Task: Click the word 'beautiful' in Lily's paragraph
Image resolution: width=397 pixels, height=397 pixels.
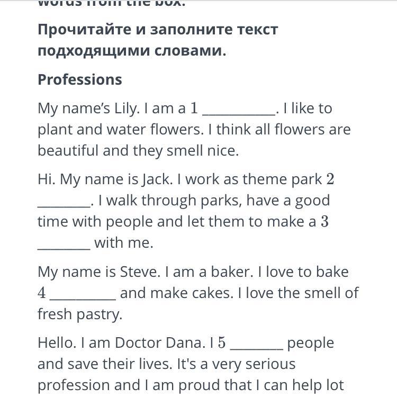Action: click(x=68, y=151)
